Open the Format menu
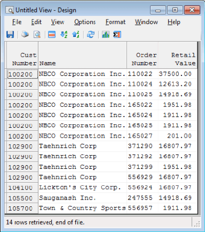 coord(115,22)
